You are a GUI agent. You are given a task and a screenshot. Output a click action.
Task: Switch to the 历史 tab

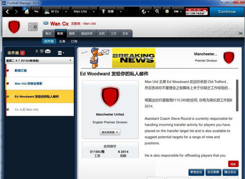coord(125,33)
